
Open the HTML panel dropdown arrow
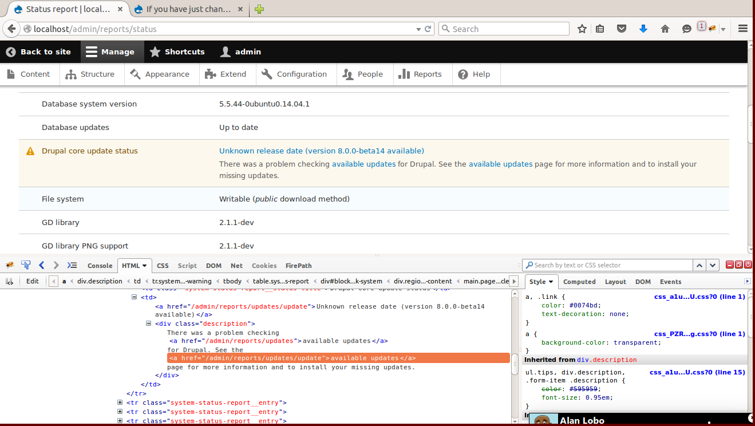coord(145,266)
